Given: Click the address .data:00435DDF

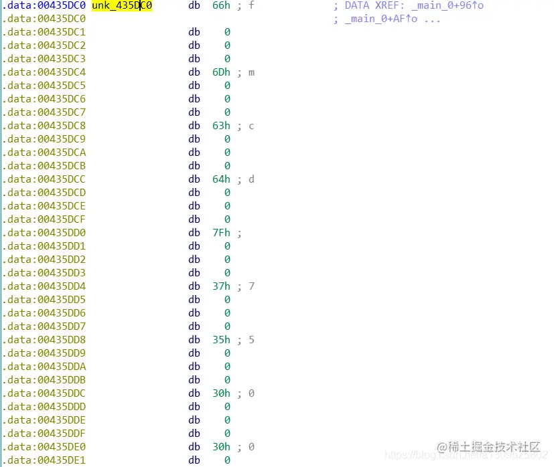Looking at the screenshot, I should tap(44, 434).
